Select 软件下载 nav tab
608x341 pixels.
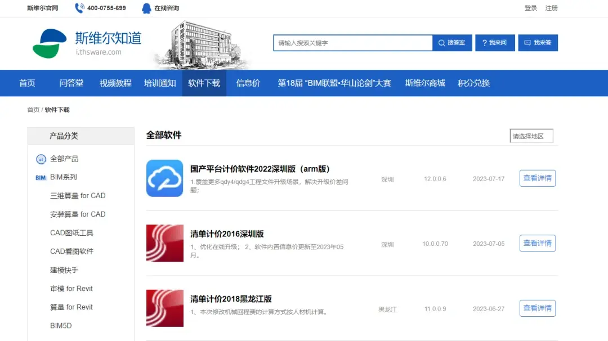[204, 83]
